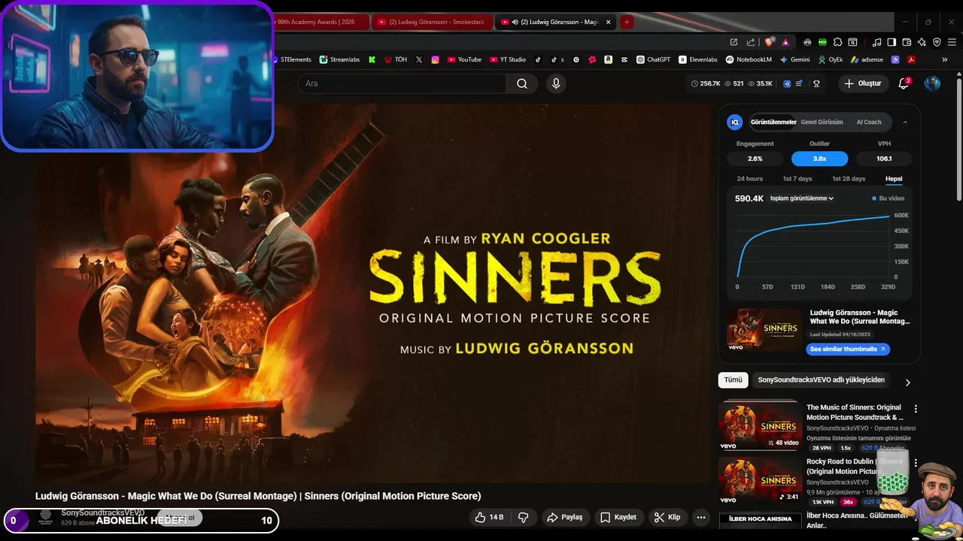
Task: Open the adsense bookmark
Action: pyautogui.click(x=867, y=59)
